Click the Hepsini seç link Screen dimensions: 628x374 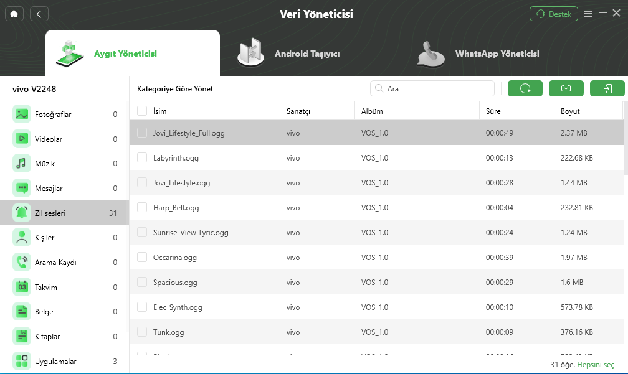(x=596, y=364)
